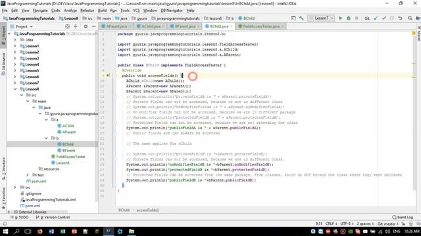Open the Event Log
The height and width of the screenshot is (236, 421).
[x=403, y=217]
